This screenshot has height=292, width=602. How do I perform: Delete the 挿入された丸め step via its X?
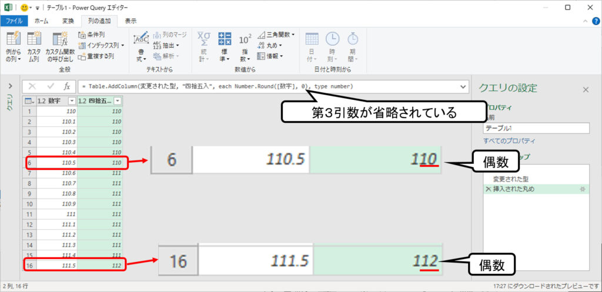489,189
